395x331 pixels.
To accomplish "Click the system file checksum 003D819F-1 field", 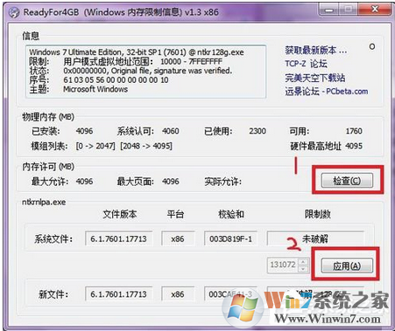I will point(230,238).
